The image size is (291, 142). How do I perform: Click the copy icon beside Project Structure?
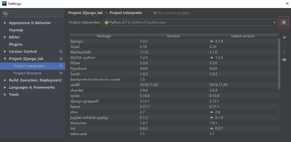click(x=61, y=73)
